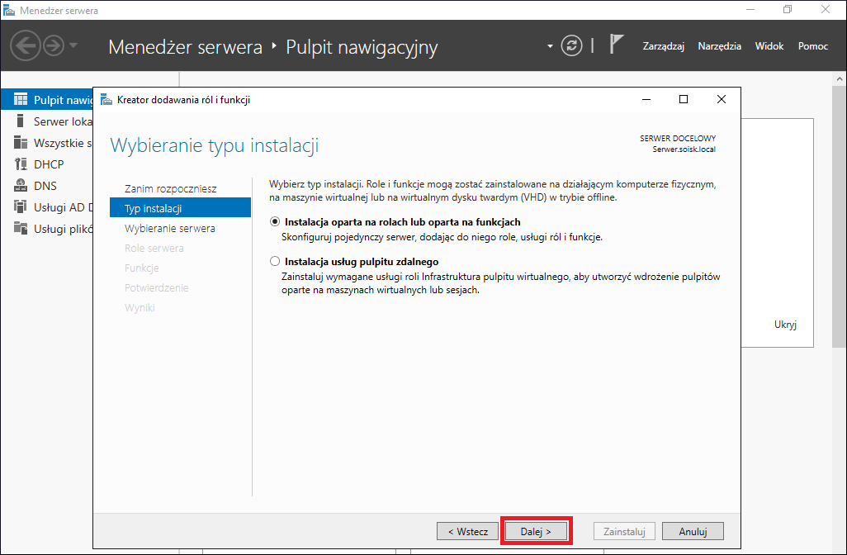This screenshot has width=847, height=555.
Task: Open the notifications flag icon
Action: tap(617, 44)
